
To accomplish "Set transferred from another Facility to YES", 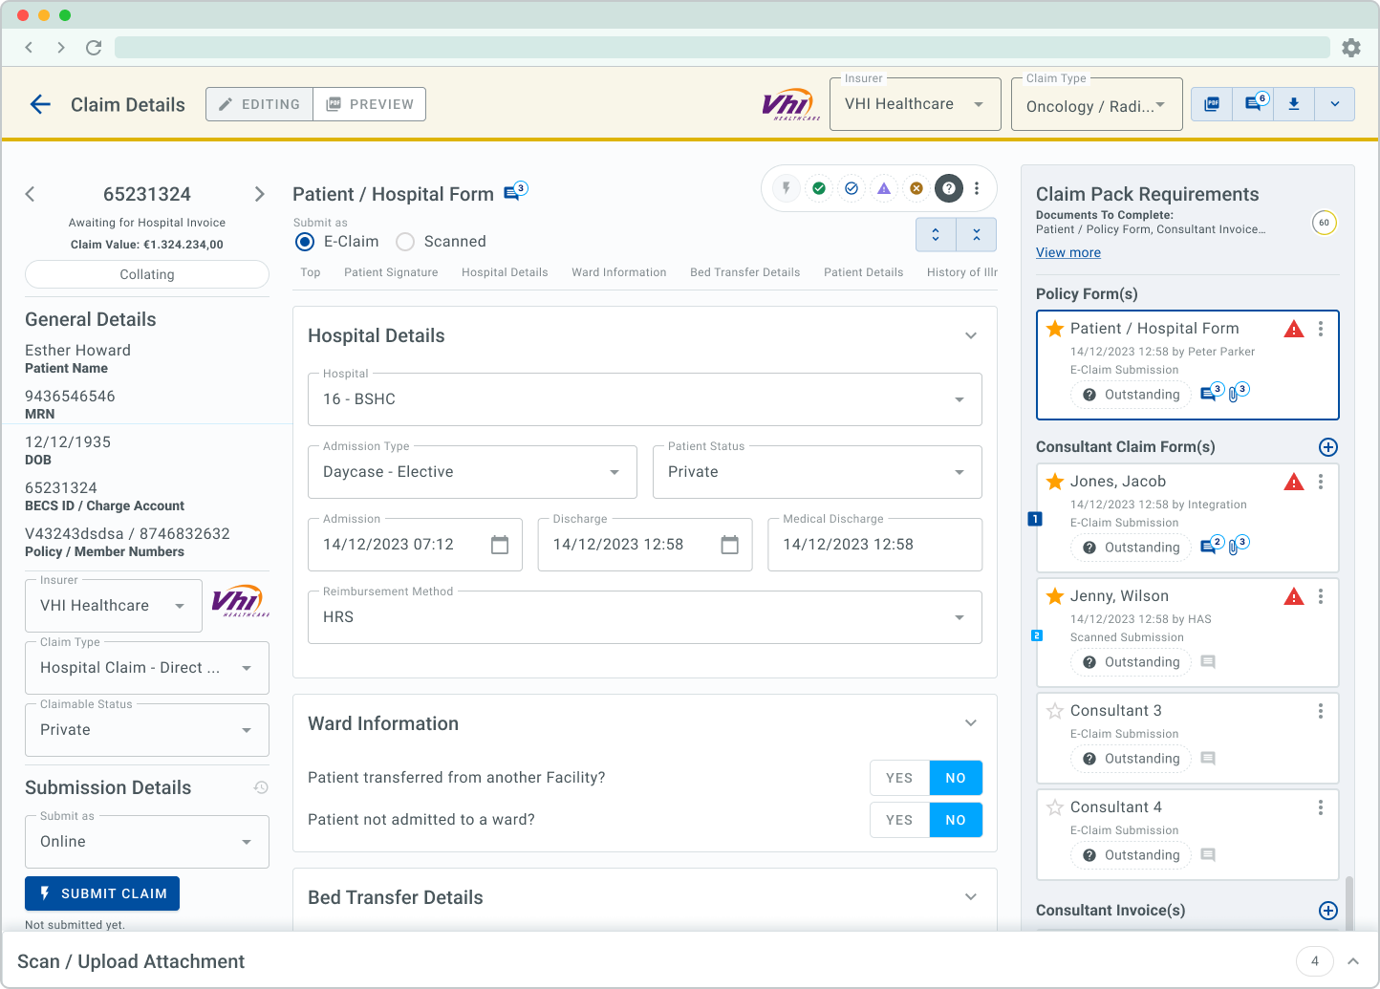I will (899, 778).
